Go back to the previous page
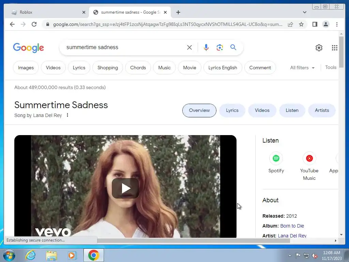The height and width of the screenshot is (262, 349). pos(12,24)
